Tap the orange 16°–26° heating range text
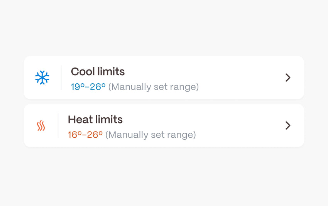 [x=85, y=135]
